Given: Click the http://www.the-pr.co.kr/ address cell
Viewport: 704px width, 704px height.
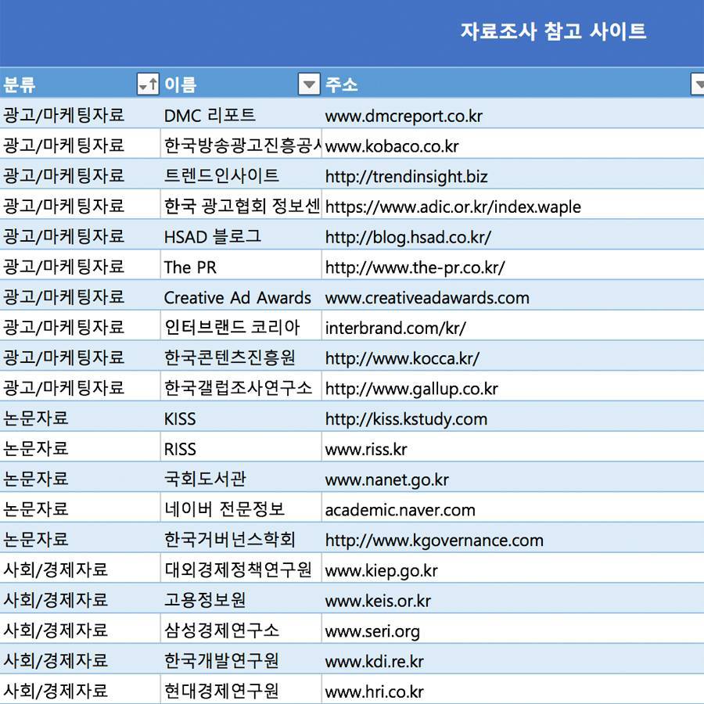Looking at the screenshot, I should click(512, 265).
